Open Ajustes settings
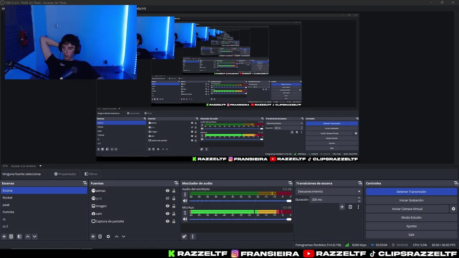The image size is (459, 258). pyautogui.click(x=411, y=226)
